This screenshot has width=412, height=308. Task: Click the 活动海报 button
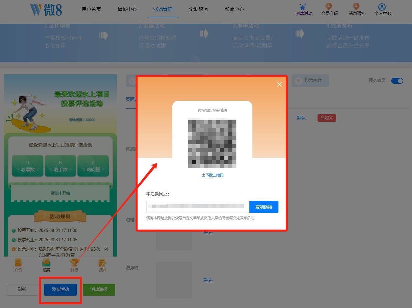(99, 290)
